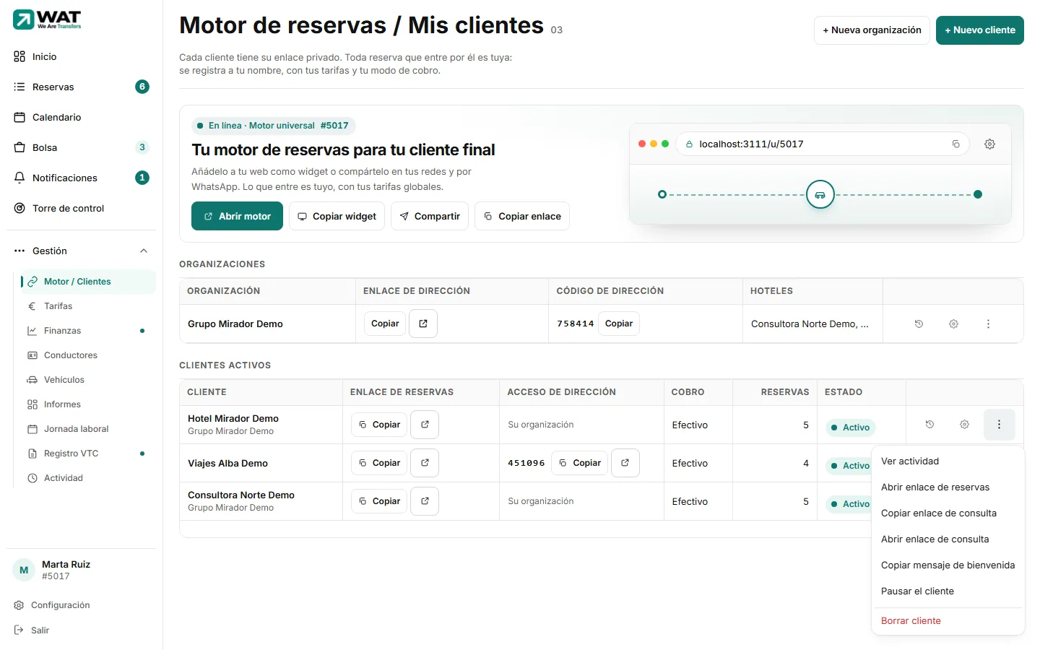Open Viajes Alba Demo management access link externally
Viewport: 1040px width, 650px height.
point(625,463)
